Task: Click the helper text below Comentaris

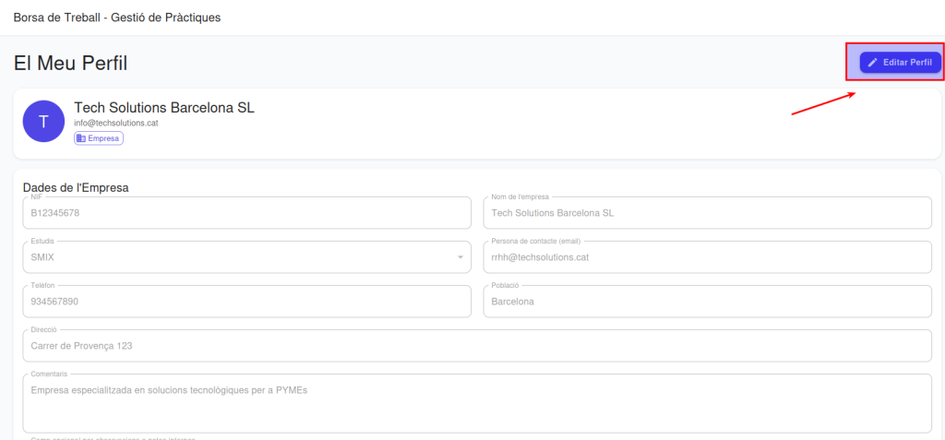Action: coord(114,438)
